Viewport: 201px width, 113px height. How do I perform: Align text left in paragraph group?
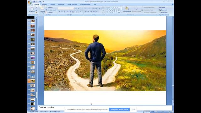pyautogui.click(x=86, y=12)
